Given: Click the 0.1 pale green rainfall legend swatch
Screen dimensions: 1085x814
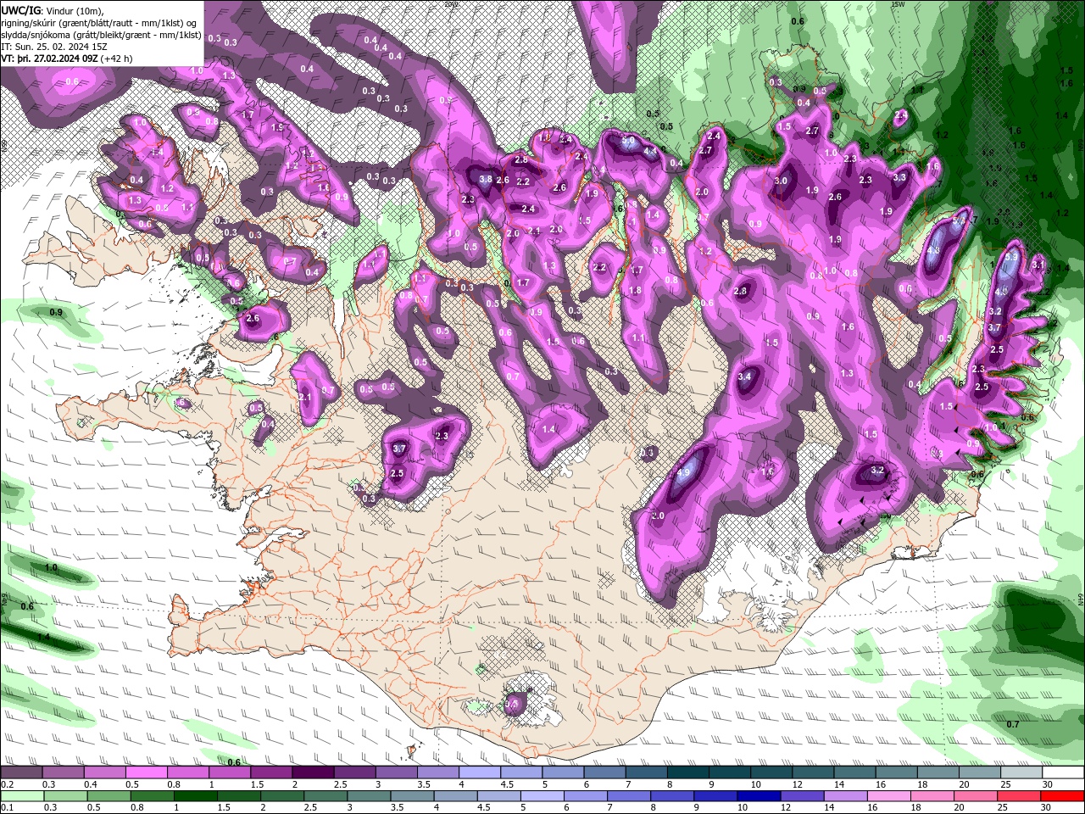Looking at the screenshot, I should click(20, 796).
